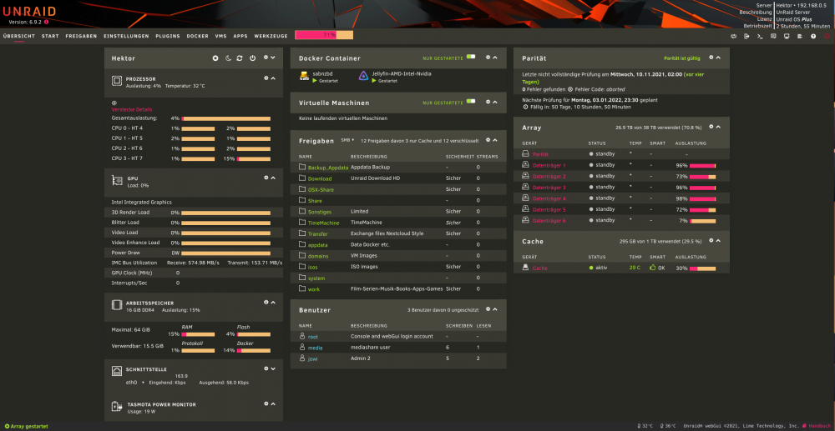Click the red alert notification icon

click(827, 36)
